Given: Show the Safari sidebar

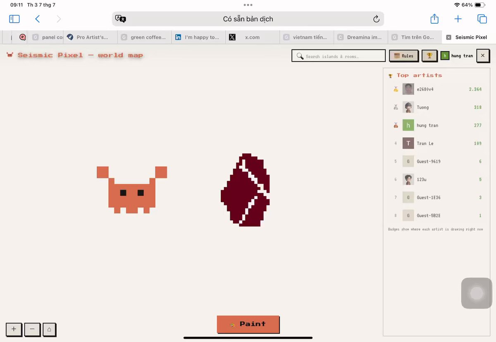Looking at the screenshot, I should [x=14, y=19].
